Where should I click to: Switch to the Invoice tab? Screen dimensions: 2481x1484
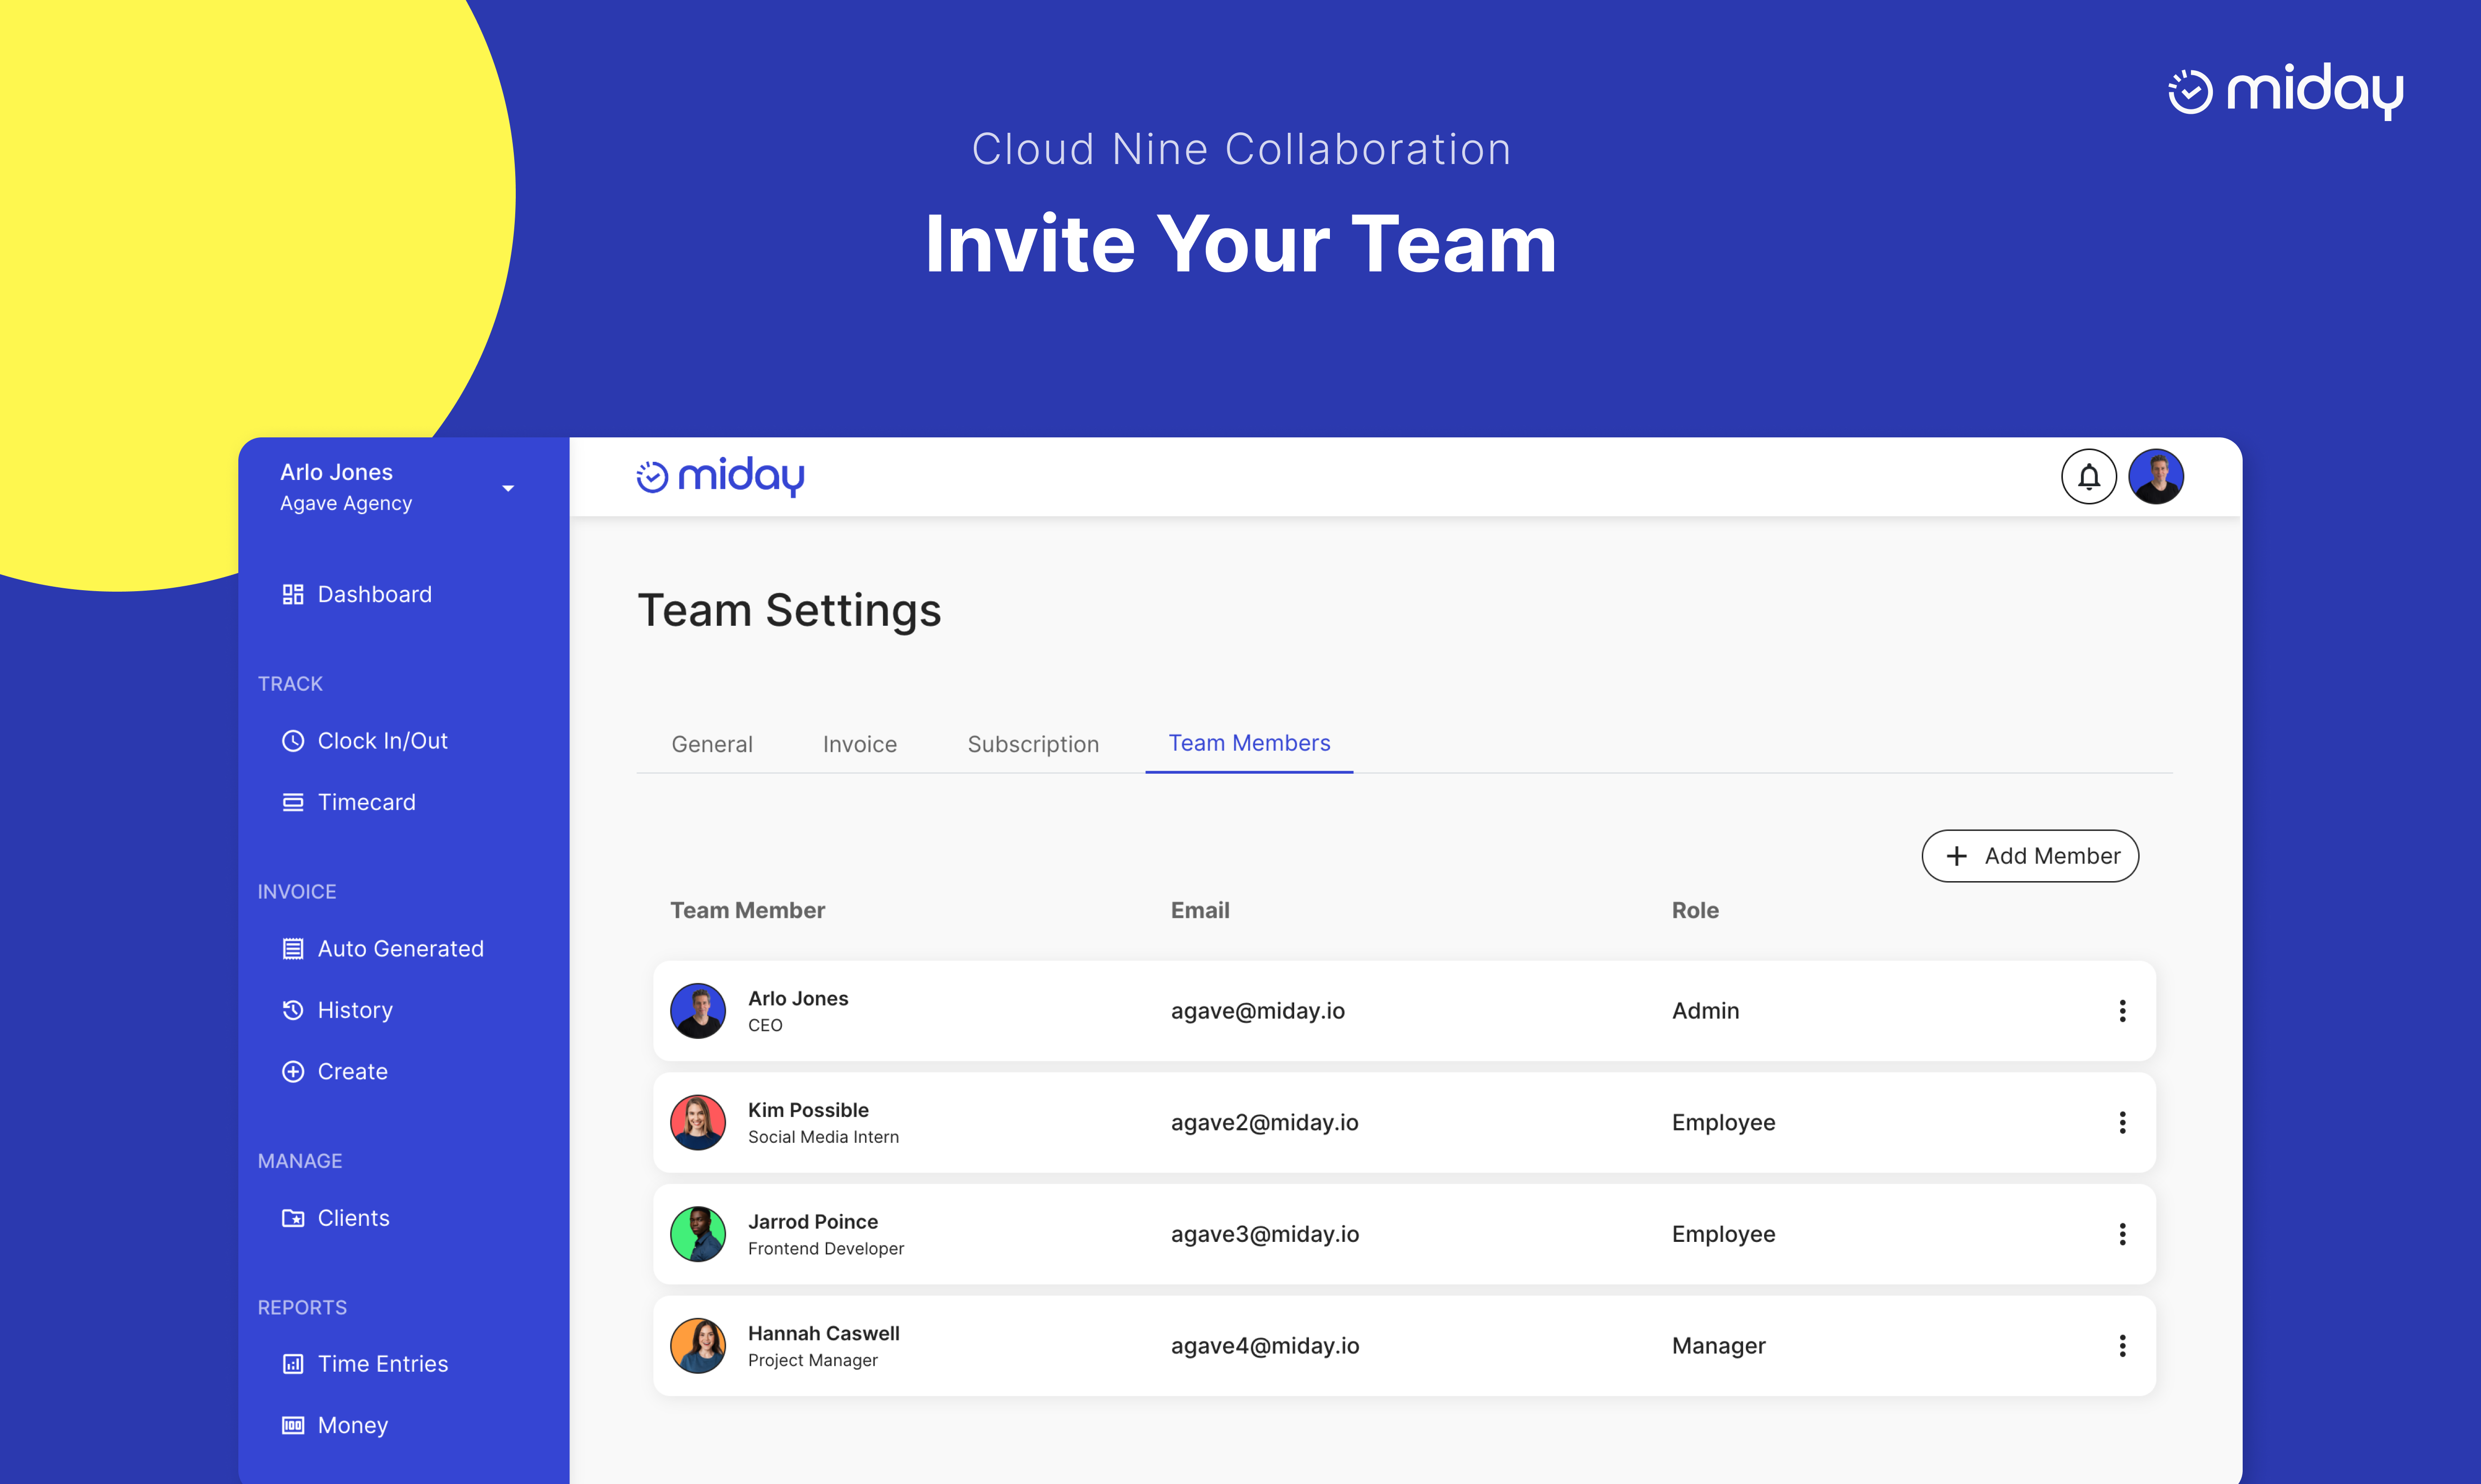(860, 744)
